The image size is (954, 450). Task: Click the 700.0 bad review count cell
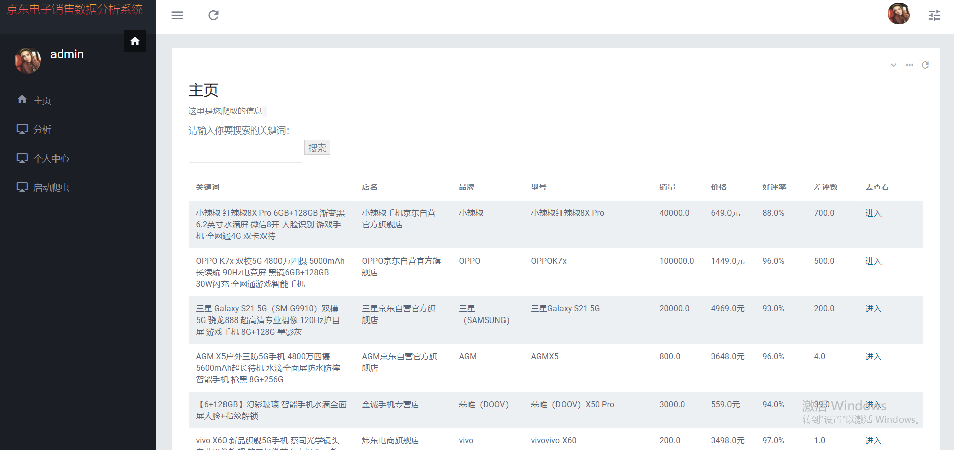pos(824,213)
